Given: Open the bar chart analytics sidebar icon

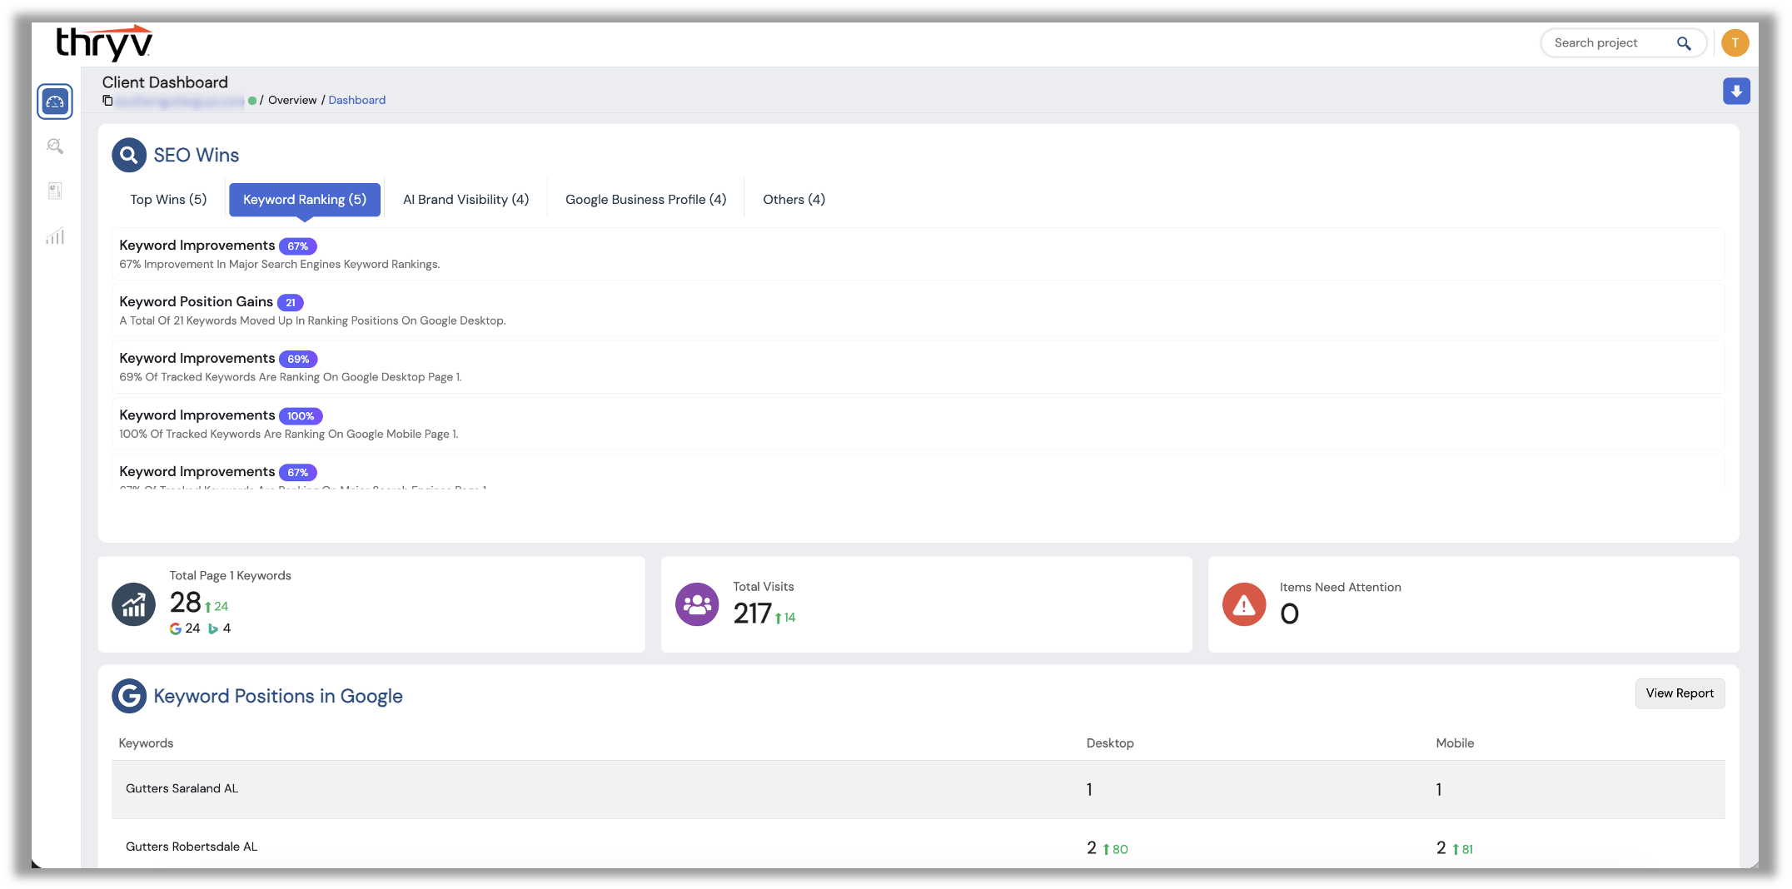Looking at the screenshot, I should coord(55,236).
